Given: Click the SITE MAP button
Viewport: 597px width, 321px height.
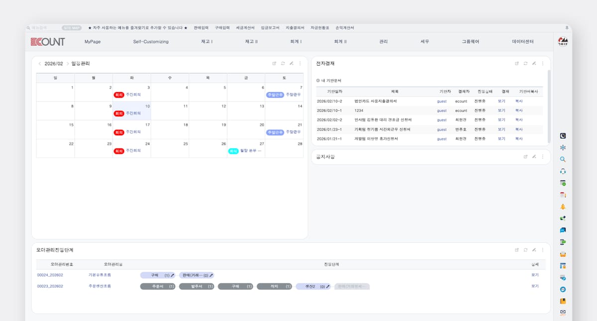Looking at the screenshot, I should tap(72, 28).
